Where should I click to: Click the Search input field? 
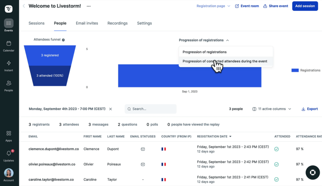point(153,109)
